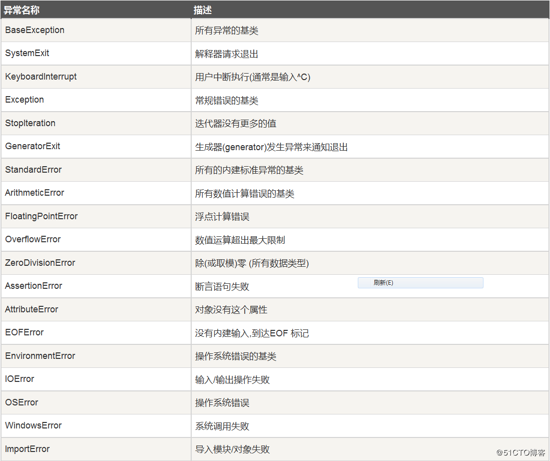Click description 断言语句失败
This screenshot has height=461, width=550.
tap(222, 287)
